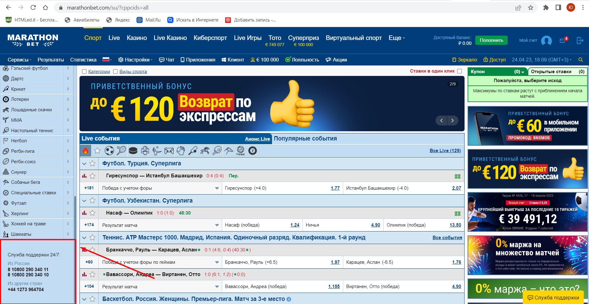Follow the Все Live (129) link

tap(445, 151)
